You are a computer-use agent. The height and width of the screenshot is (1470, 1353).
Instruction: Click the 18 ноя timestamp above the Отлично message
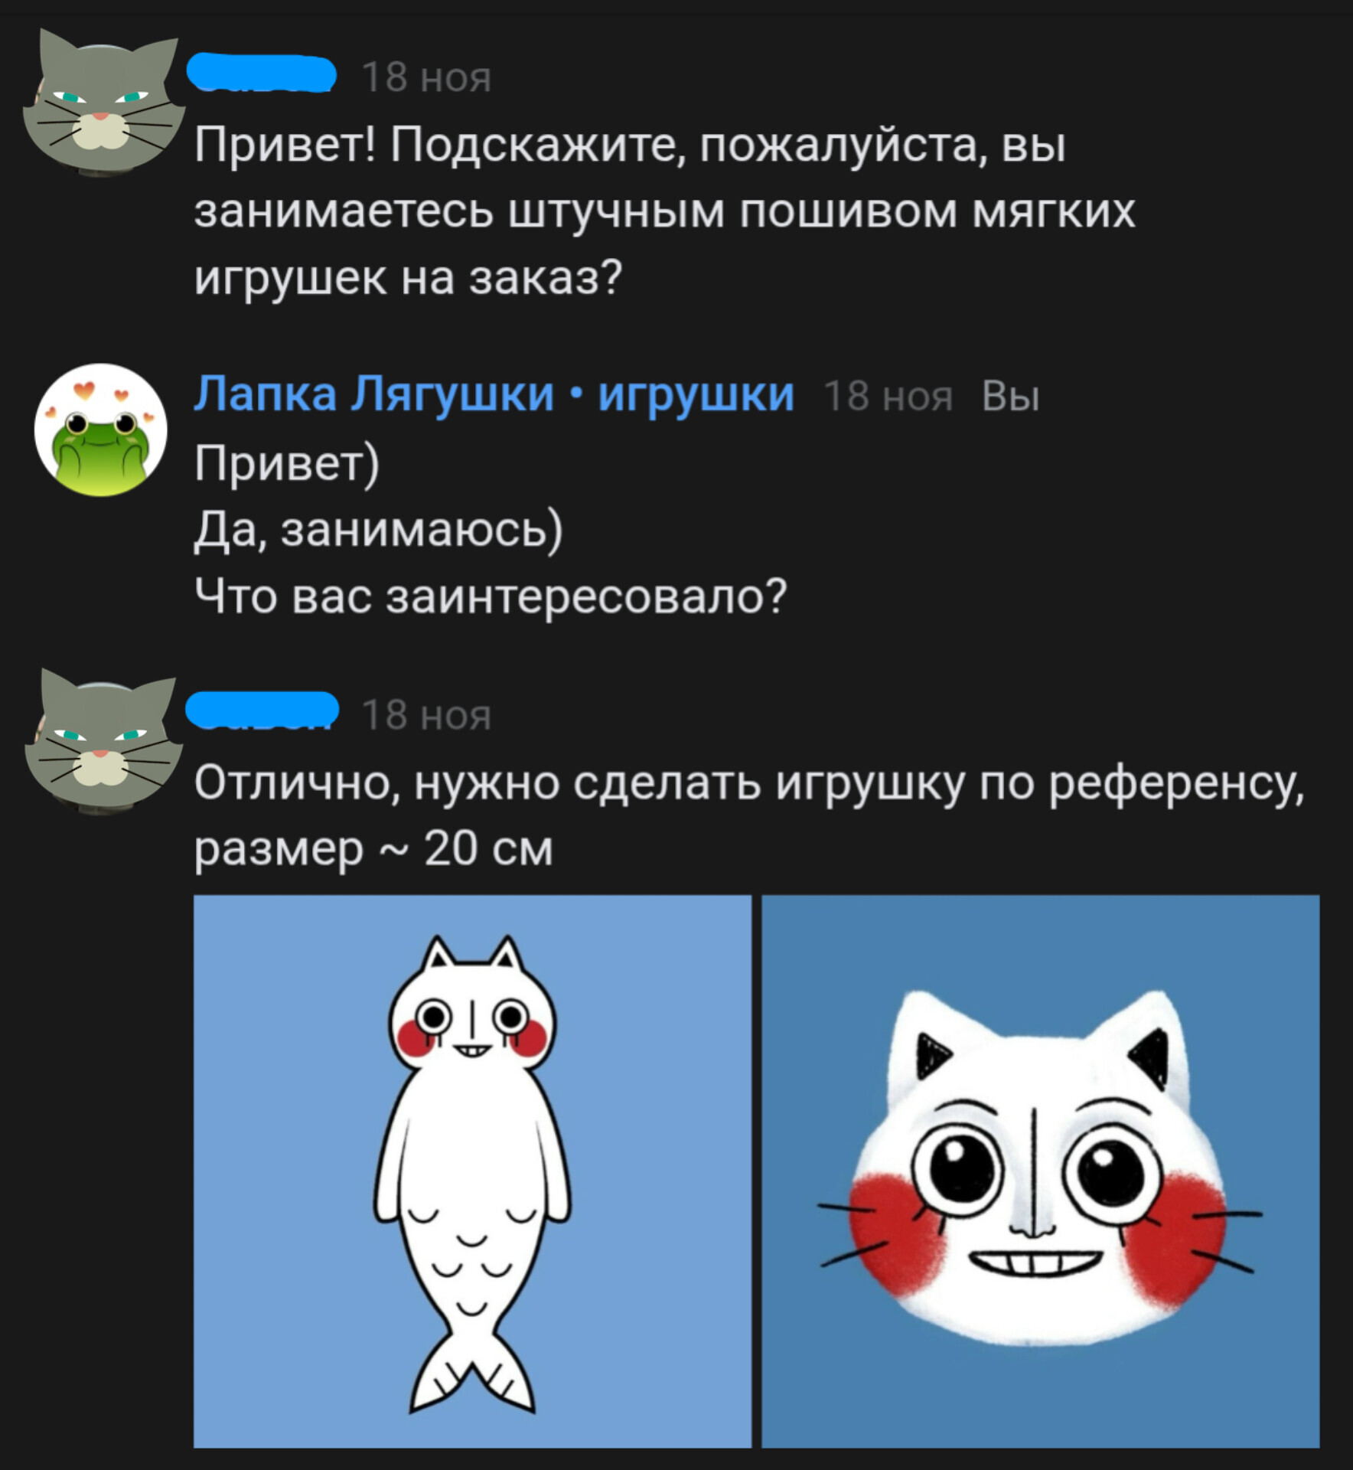coord(426,715)
